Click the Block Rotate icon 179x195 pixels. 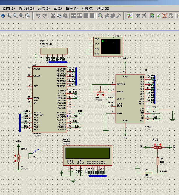tap(86, 16)
